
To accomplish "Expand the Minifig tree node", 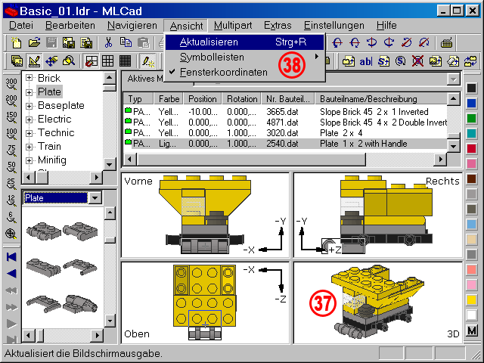I will pyautogui.click(x=29, y=160).
